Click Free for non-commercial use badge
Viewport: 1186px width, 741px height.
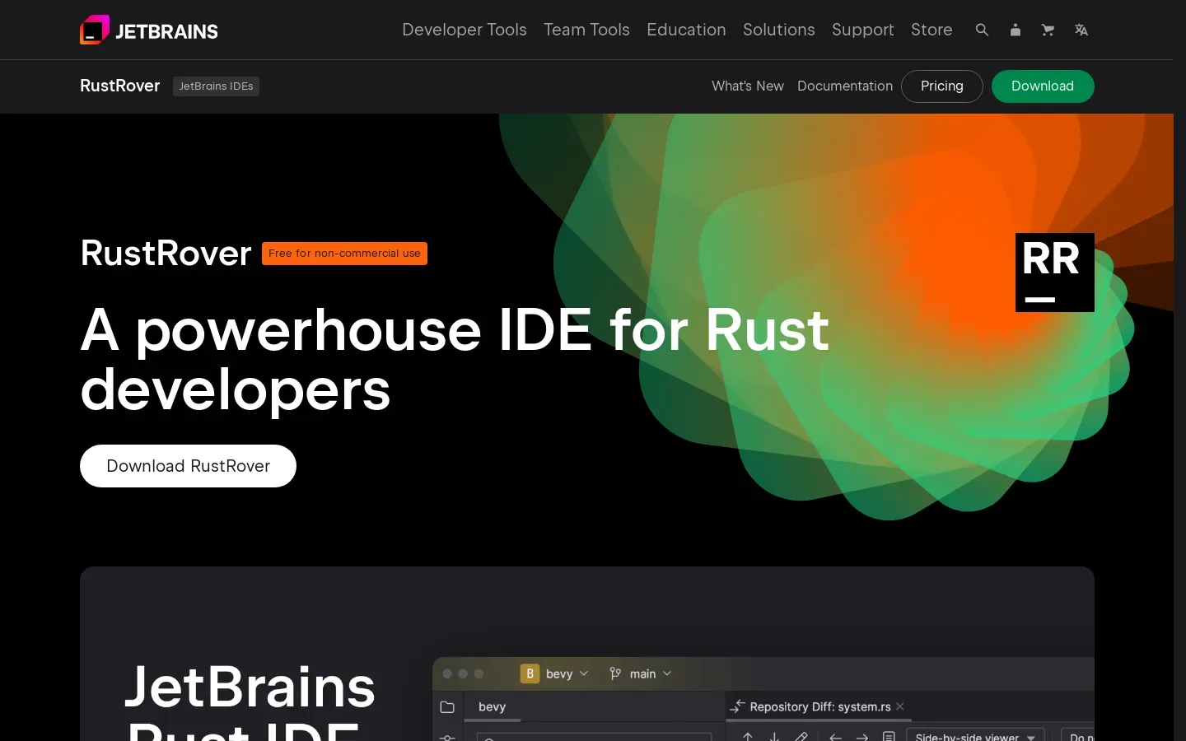coord(344,254)
